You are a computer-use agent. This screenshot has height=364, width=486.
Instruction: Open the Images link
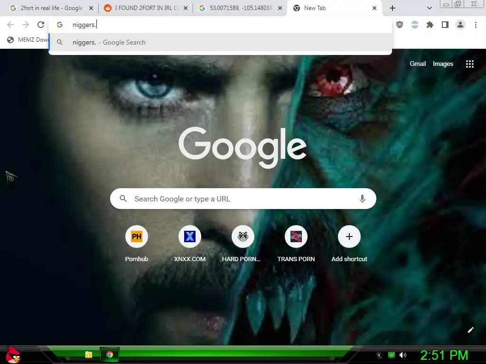coord(443,64)
